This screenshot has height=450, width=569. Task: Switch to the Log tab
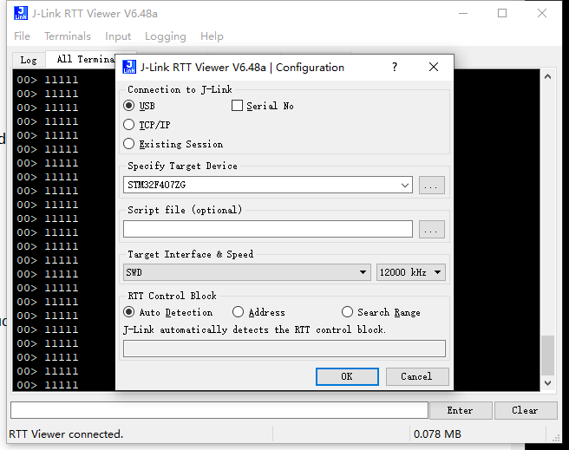coord(29,60)
